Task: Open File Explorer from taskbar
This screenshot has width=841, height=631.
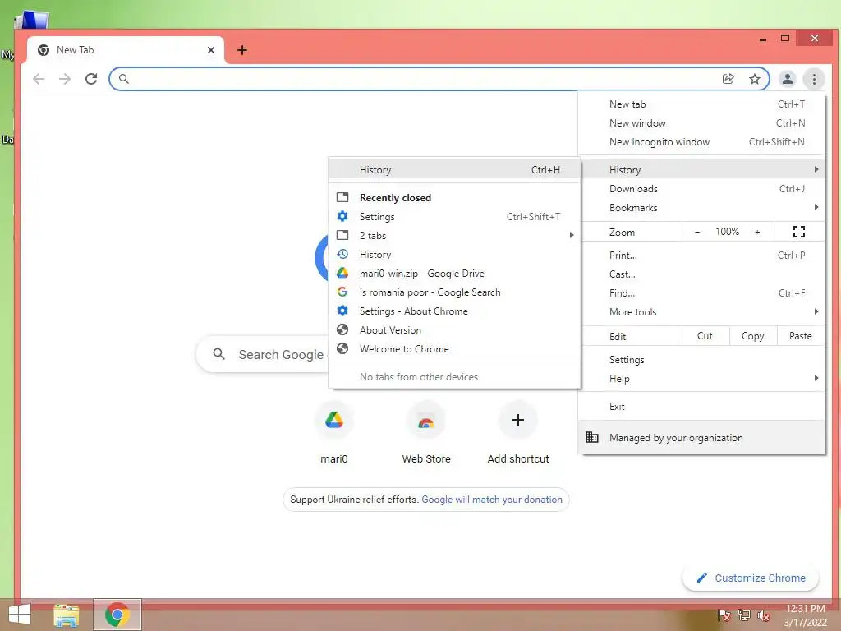Action: point(66,615)
